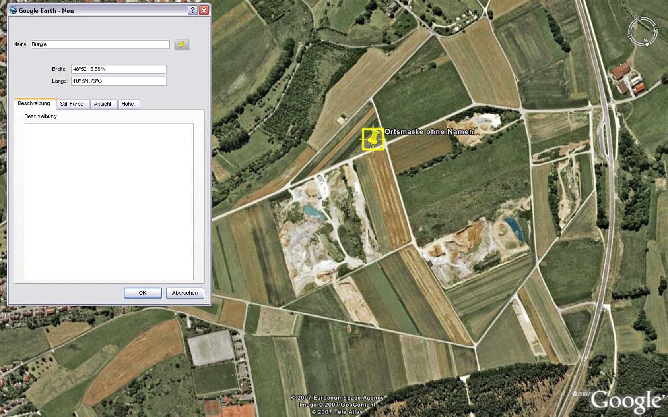This screenshot has height=417, width=668.
Task: Click inside the Beschreibung text area
Action: tap(109, 201)
